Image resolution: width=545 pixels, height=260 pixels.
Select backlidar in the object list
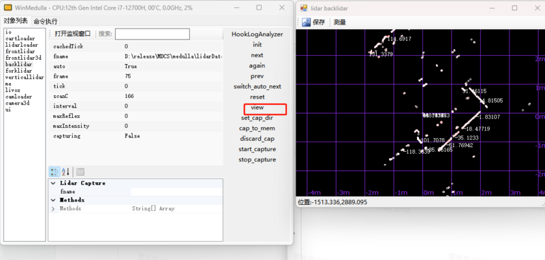[19, 64]
